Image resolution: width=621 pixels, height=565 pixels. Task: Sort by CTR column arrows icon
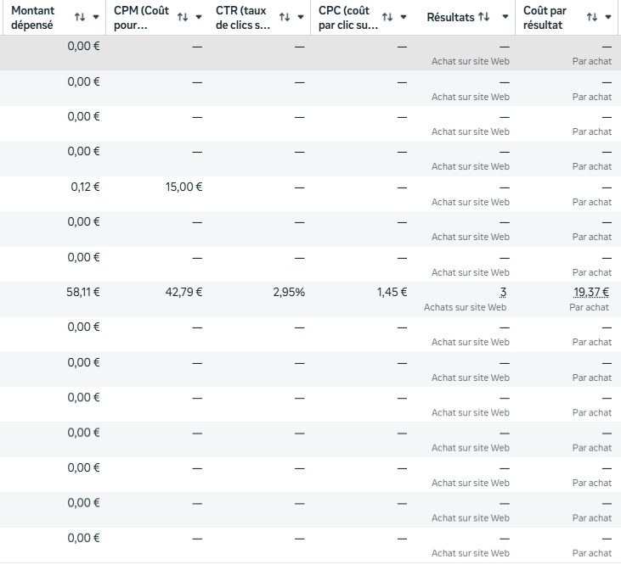285,17
